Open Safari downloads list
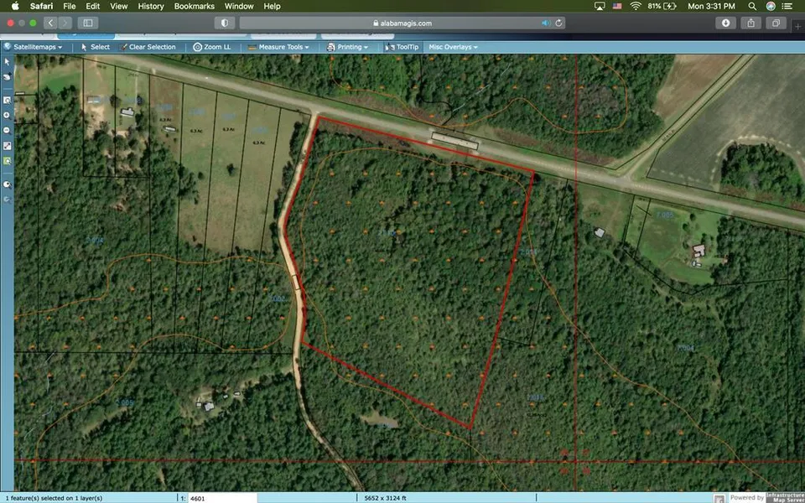The image size is (805, 503). [x=726, y=23]
